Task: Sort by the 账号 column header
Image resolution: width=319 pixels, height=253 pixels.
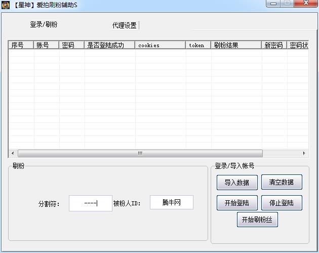Action: tap(47, 45)
